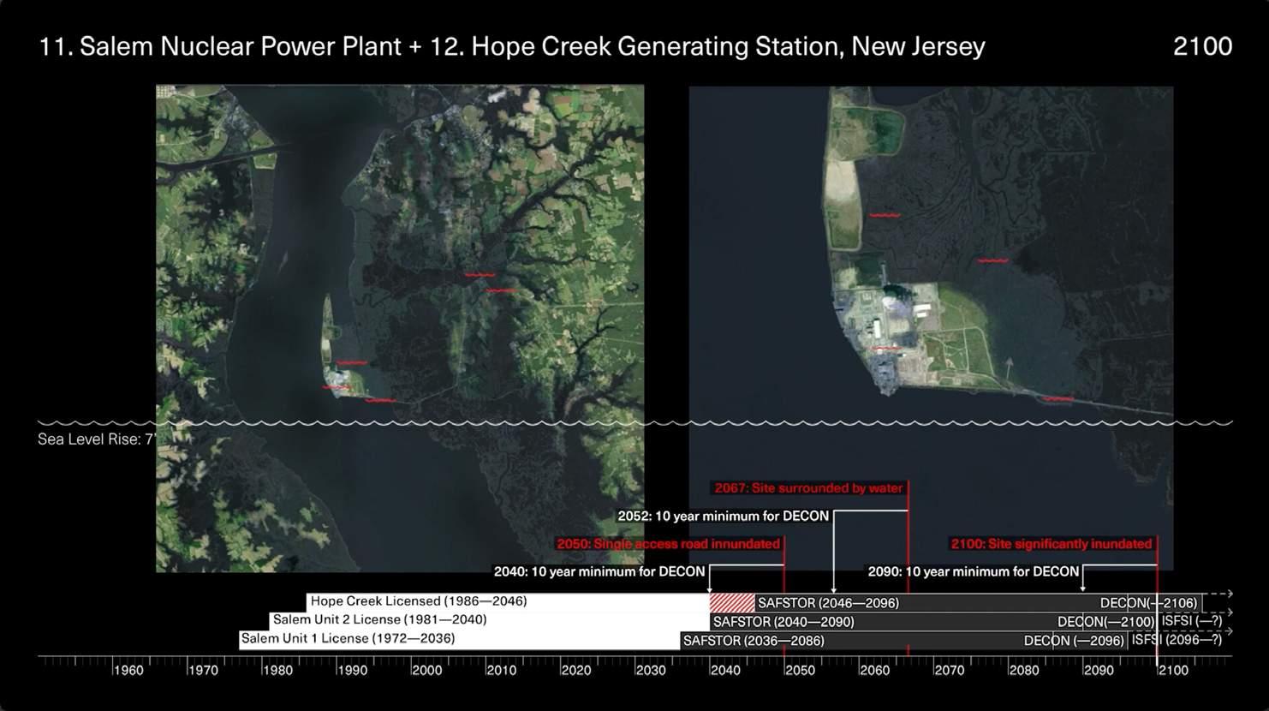Click the 2080 tick label on the timeline axis
This screenshot has height=711, width=1269.
[1024, 671]
